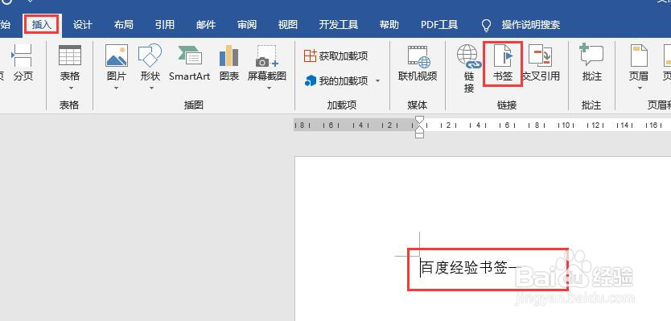
Task: Insert Online Video (联机视频)
Action: pos(418,63)
